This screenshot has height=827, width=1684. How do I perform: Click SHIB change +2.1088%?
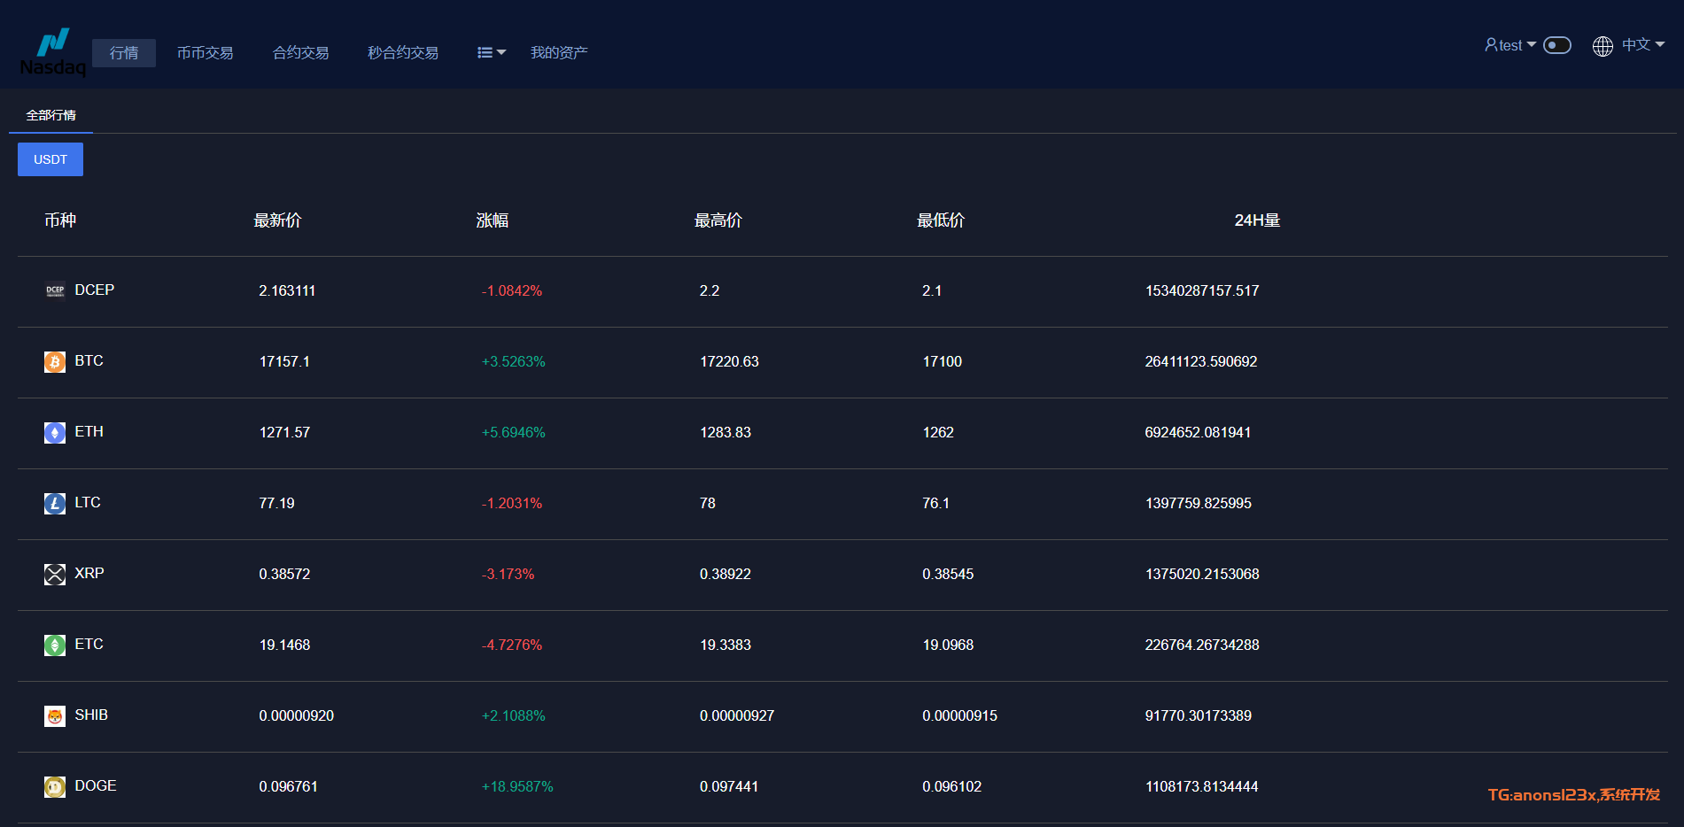514,715
